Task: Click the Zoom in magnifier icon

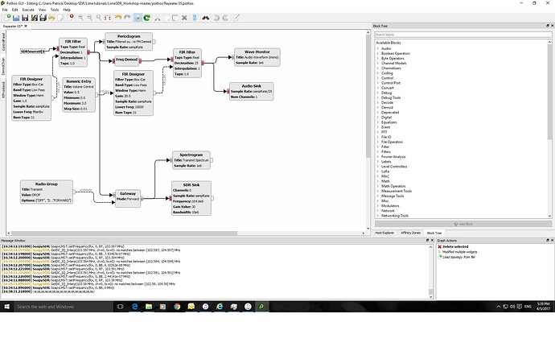Action: [80, 17]
